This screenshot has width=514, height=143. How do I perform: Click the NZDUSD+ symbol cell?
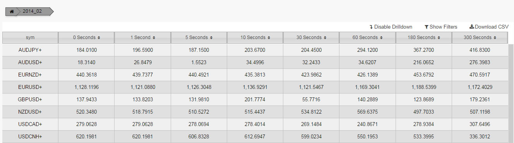pyautogui.click(x=30, y=112)
